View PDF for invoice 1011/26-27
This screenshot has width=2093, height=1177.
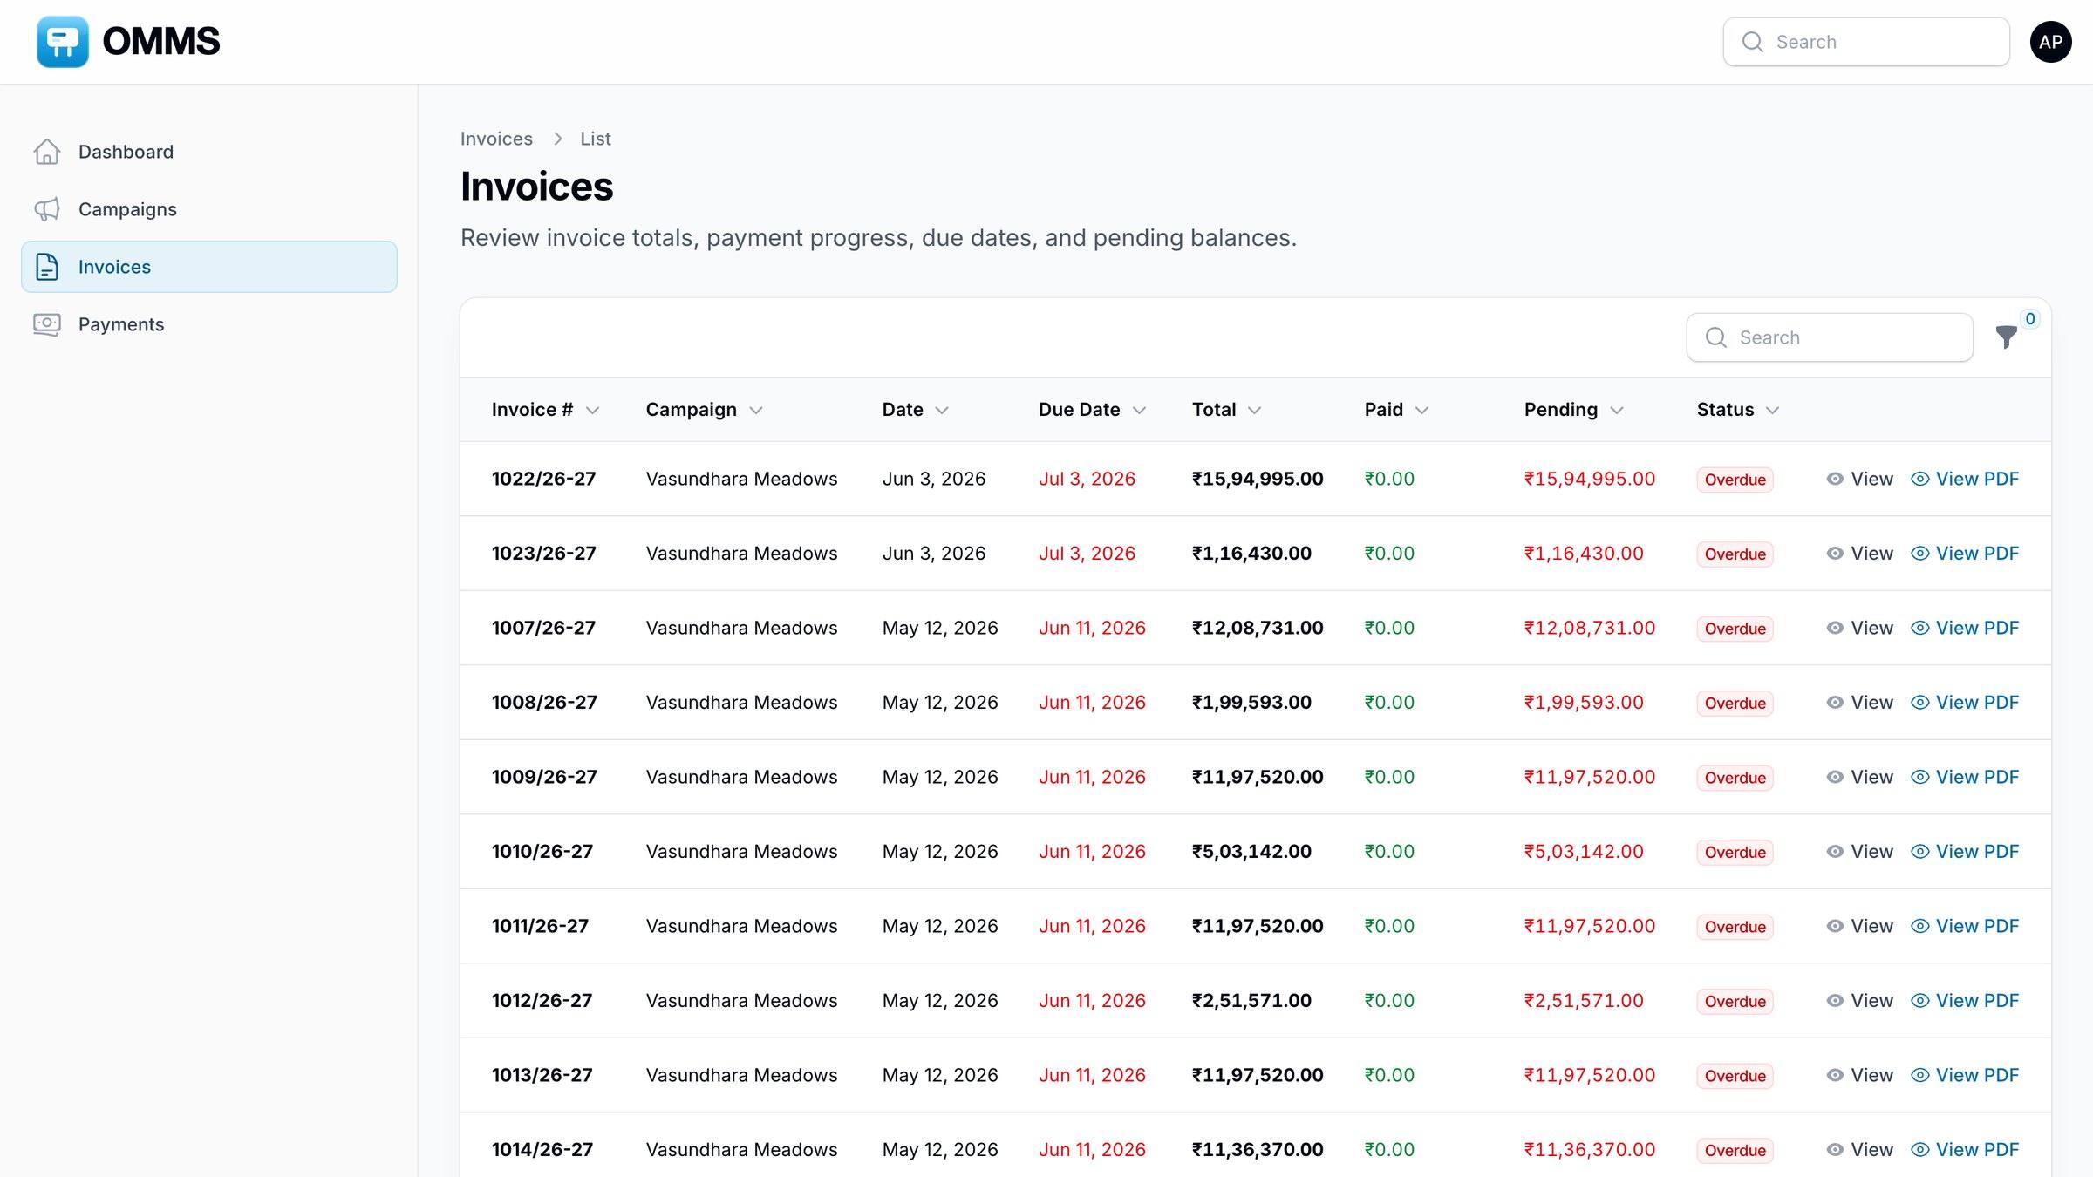click(x=1964, y=926)
